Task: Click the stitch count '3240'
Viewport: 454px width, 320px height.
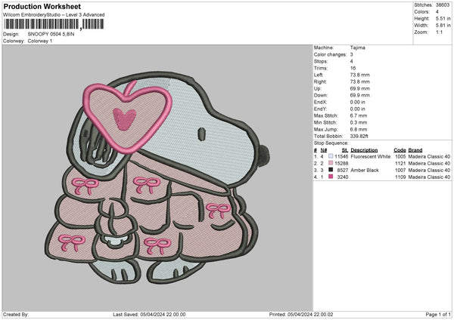Action: [x=343, y=177]
